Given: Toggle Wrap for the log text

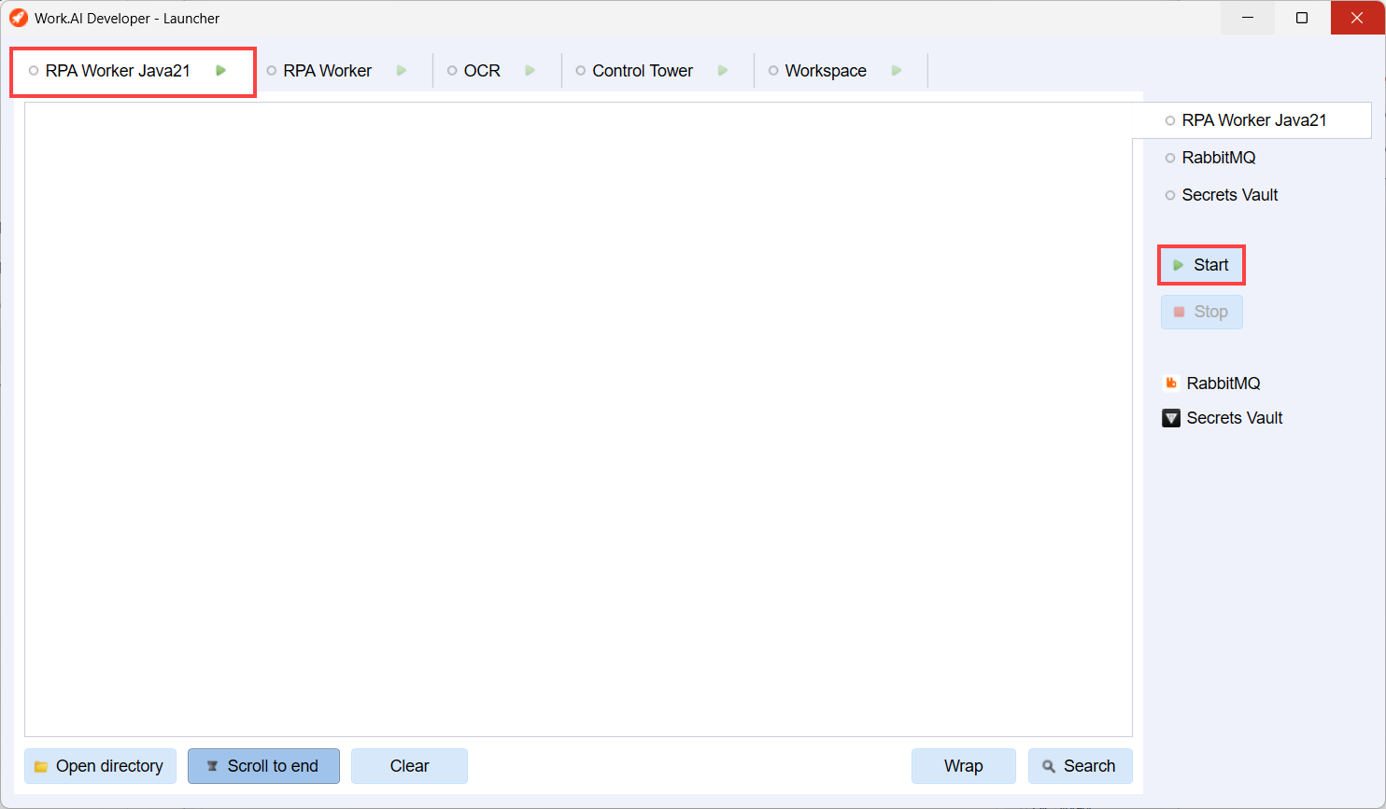Looking at the screenshot, I should (x=964, y=766).
